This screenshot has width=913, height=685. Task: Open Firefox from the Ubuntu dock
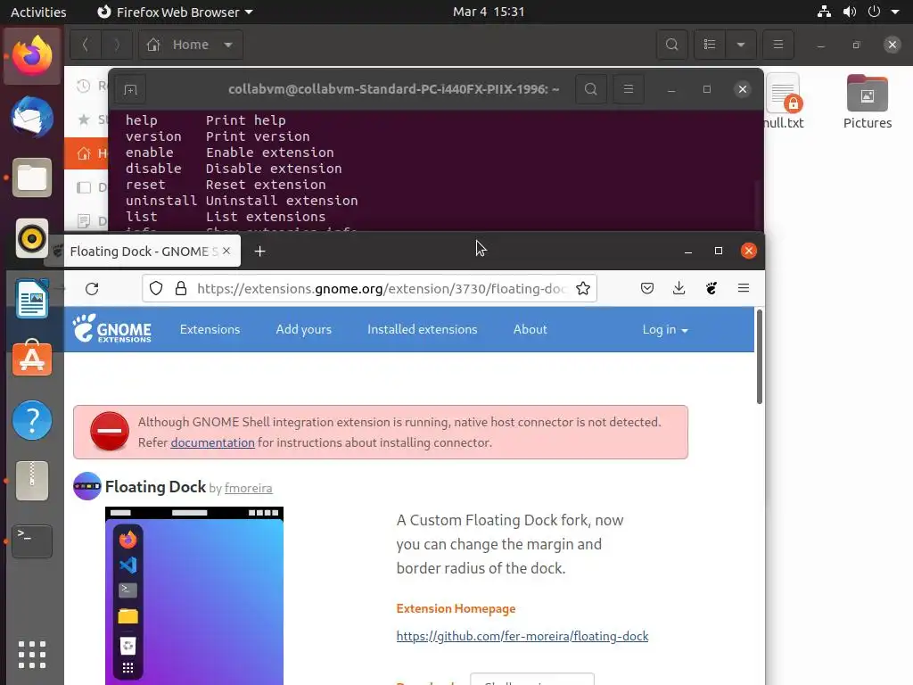click(32, 56)
